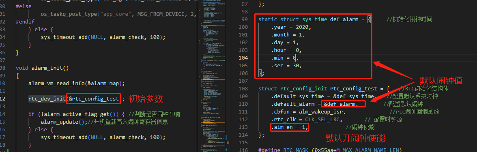
Task: Click the comment "//配置默认闹钟"
Action: [403, 104]
